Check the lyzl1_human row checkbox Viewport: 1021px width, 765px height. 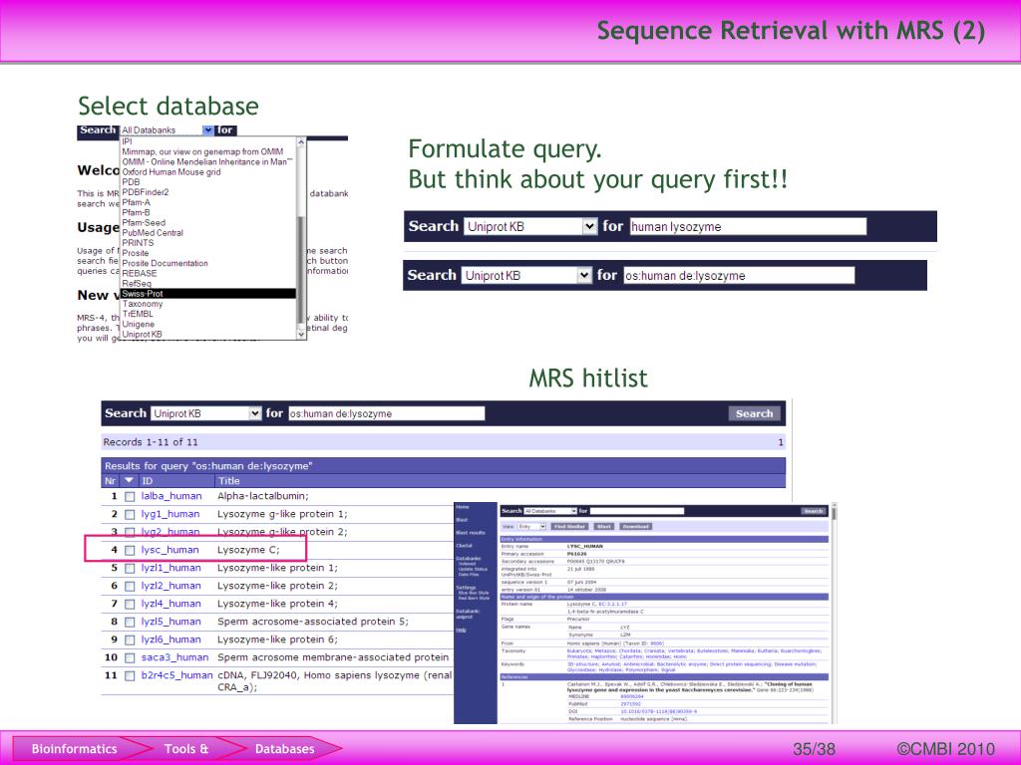click(130, 569)
